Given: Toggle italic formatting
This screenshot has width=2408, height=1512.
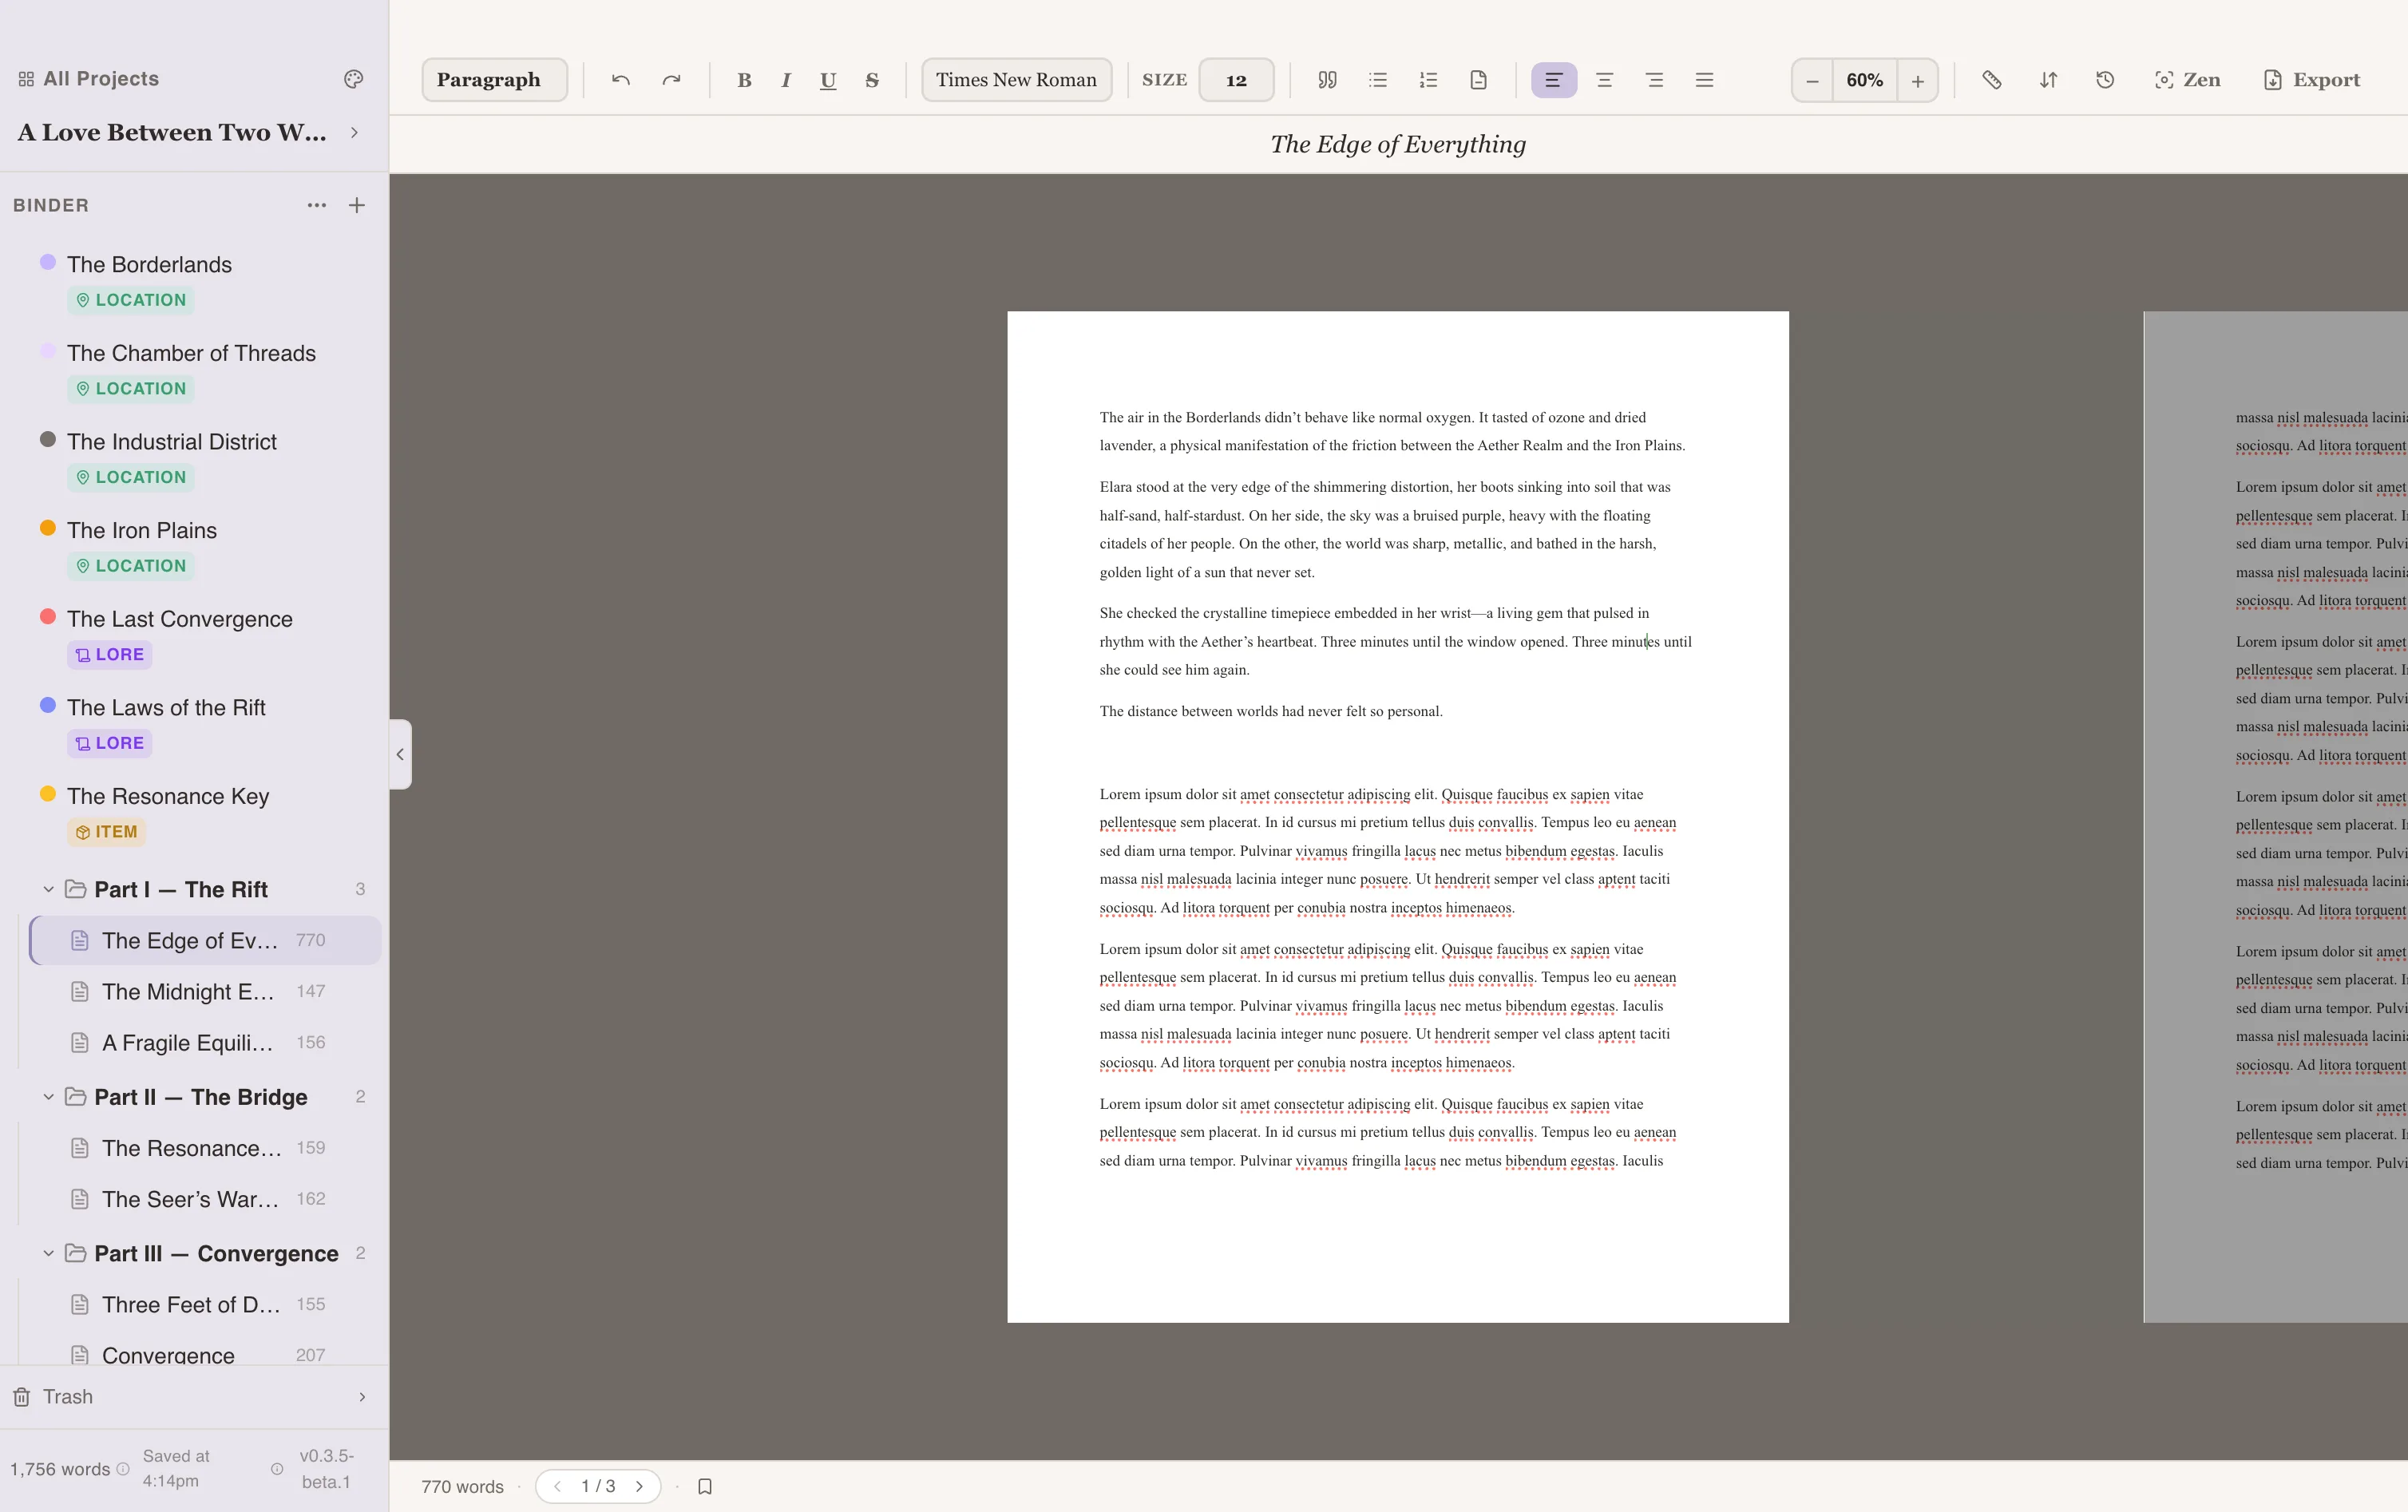Looking at the screenshot, I should point(785,80).
